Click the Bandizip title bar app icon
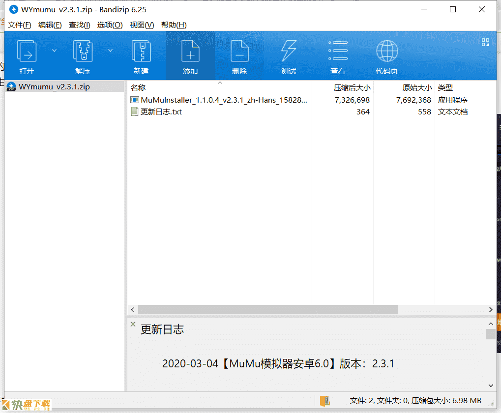 (14, 9)
